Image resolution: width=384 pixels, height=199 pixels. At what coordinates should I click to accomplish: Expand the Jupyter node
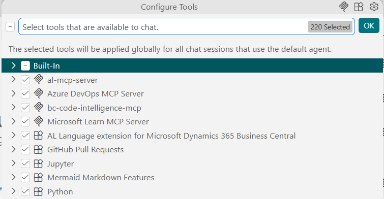pos(13,163)
